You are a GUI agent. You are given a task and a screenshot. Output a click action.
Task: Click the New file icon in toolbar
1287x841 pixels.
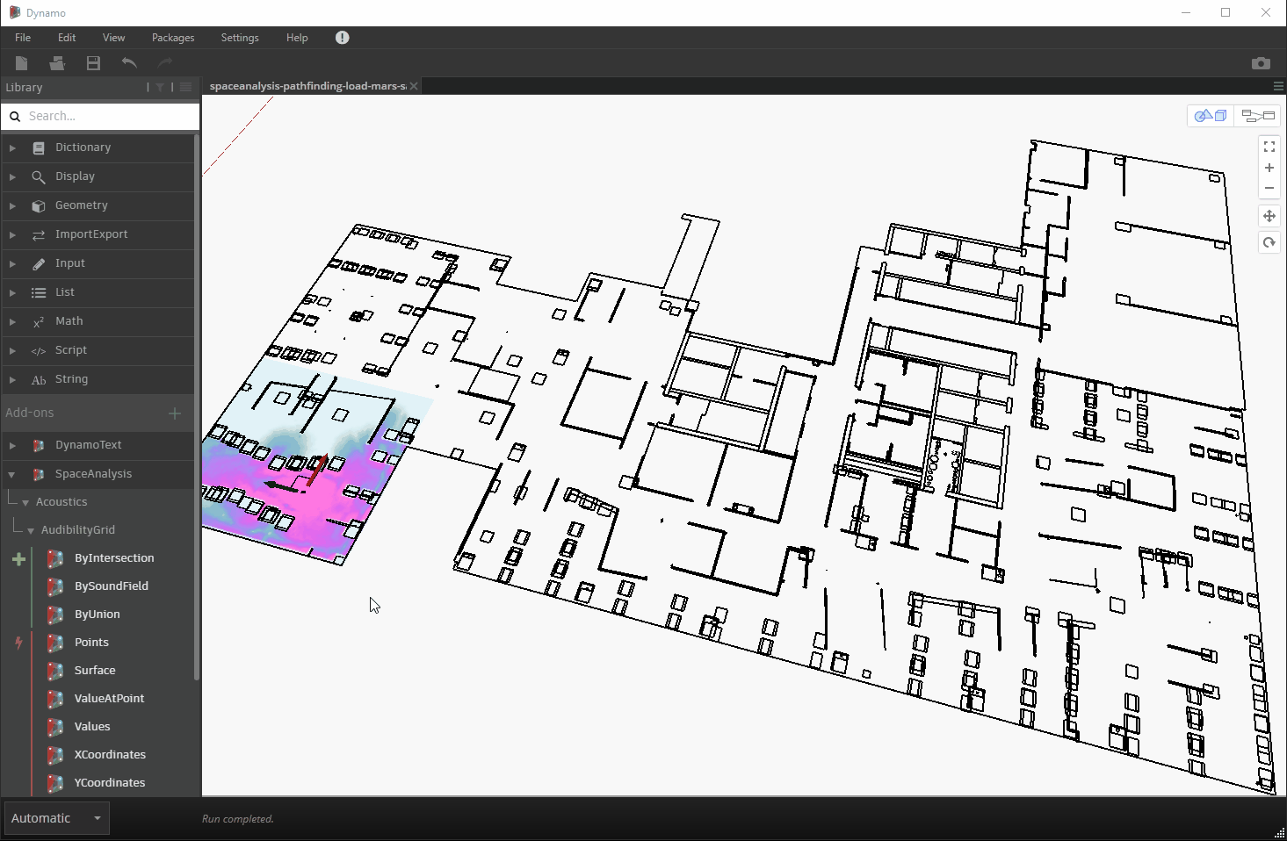coord(22,63)
